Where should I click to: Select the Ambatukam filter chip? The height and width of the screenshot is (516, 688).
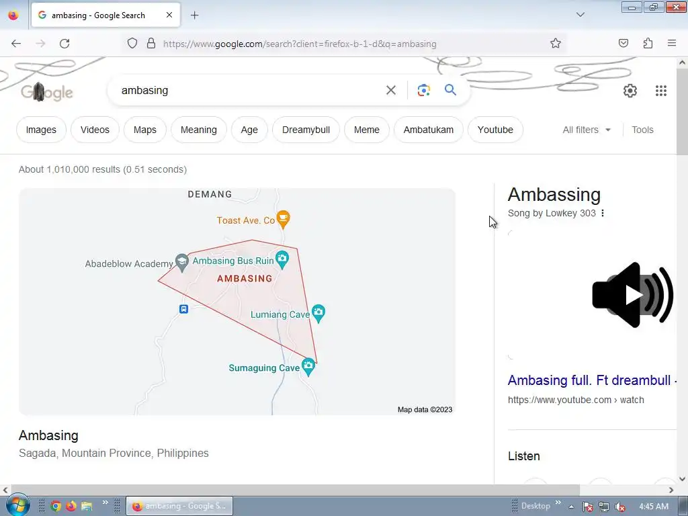(429, 130)
